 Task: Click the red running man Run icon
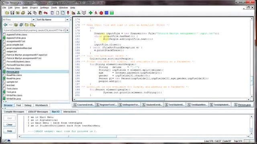tap(96, 13)
